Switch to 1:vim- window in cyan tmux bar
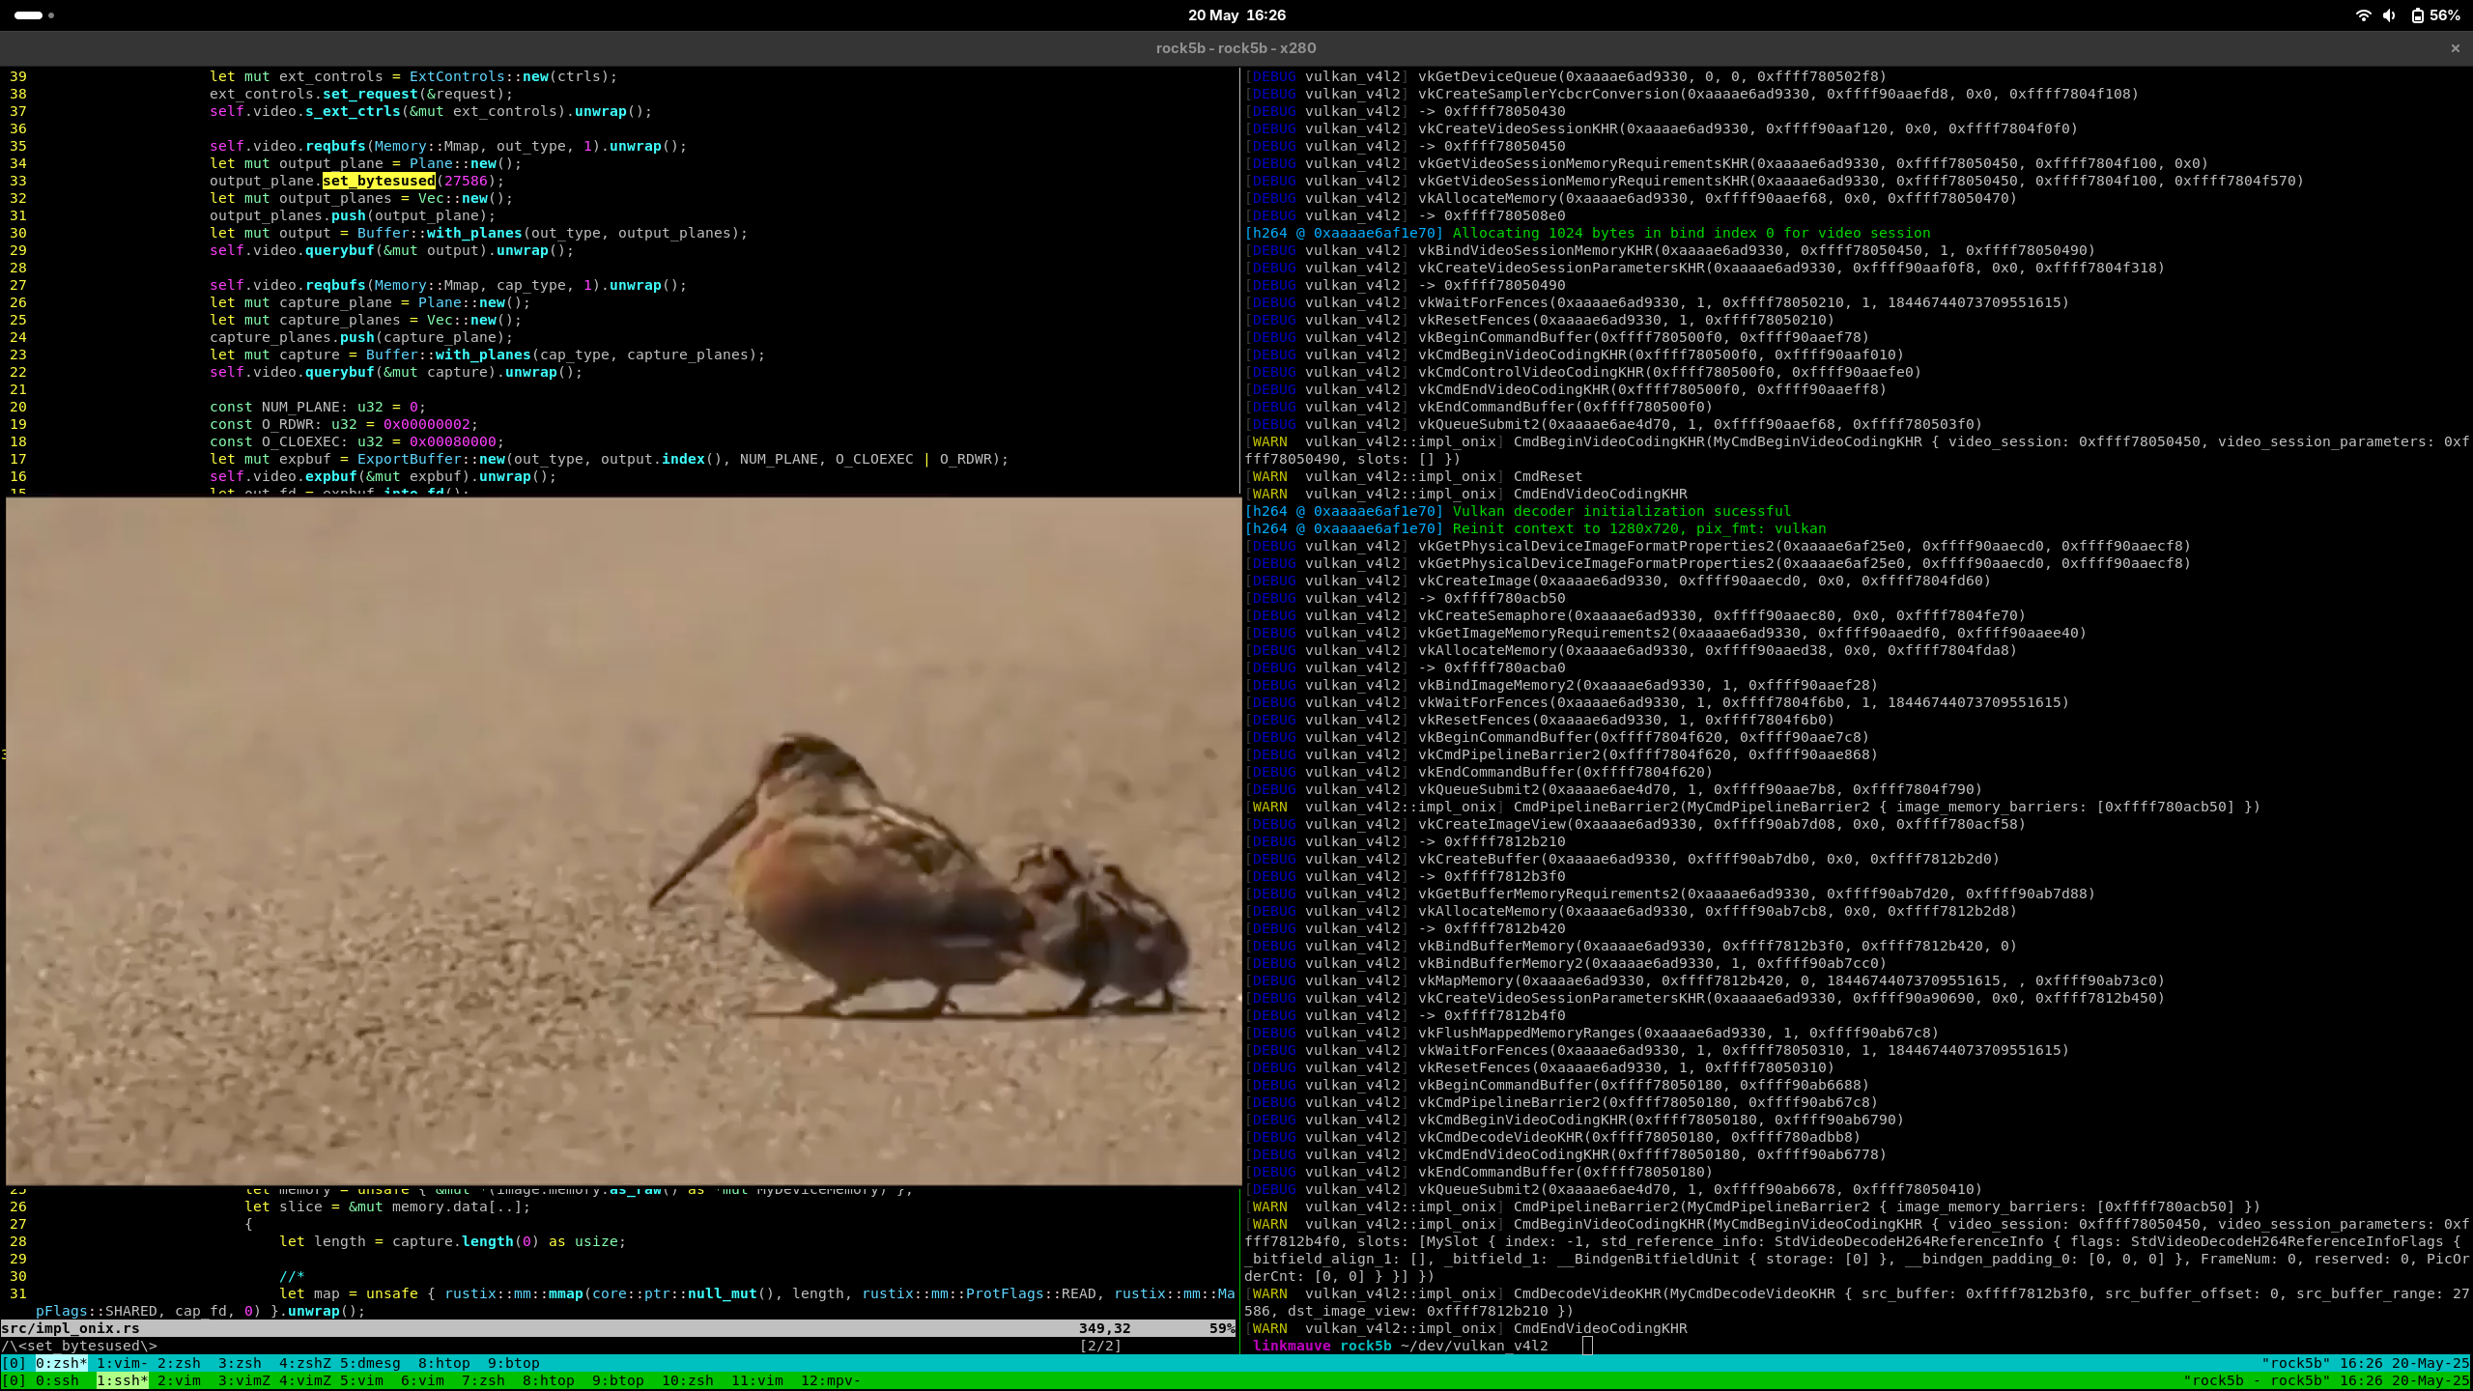This screenshot has height=1391, width=2473. click(x=123, y=1363)
